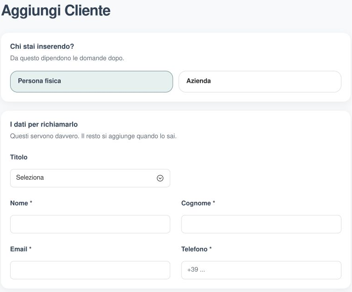Select the Persona fisica option
The height and width of the screenshot is (292, 352).
coord(91,81)
